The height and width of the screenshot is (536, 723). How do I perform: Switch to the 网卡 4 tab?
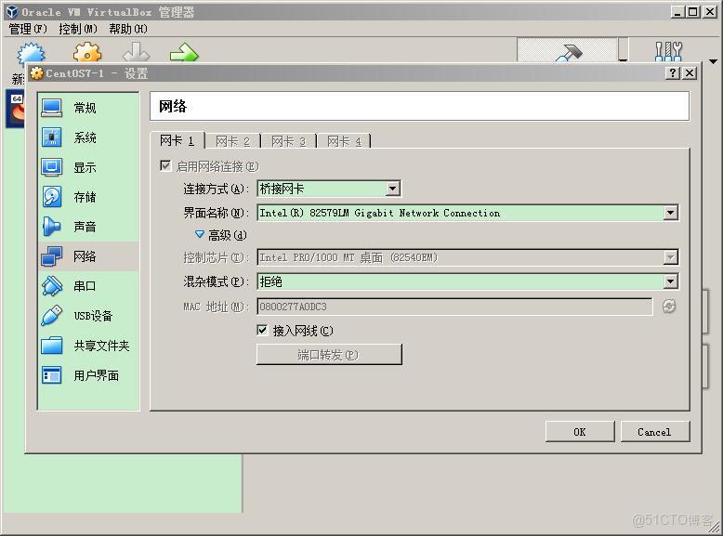344,141
